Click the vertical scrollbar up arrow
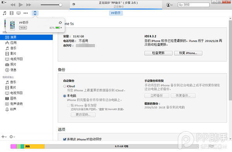The height and width of the screenshot is (152, 232). pyautogui.click(x=230, y=19)
